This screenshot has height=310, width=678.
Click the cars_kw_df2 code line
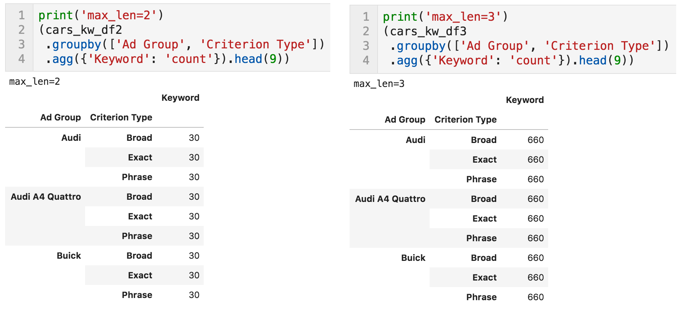[80, 30]
